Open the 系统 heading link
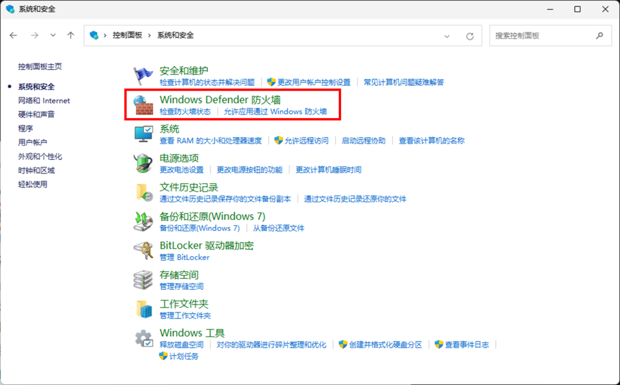The image size is (620, 385). point(169,129)
